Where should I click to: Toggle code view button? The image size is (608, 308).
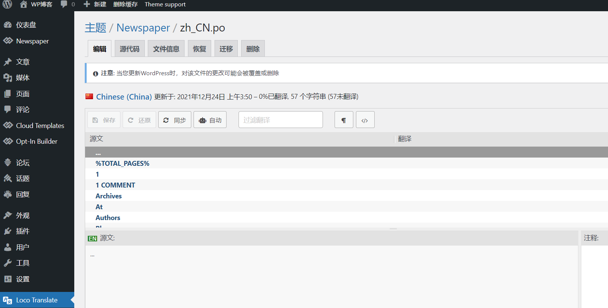(365, 120)
